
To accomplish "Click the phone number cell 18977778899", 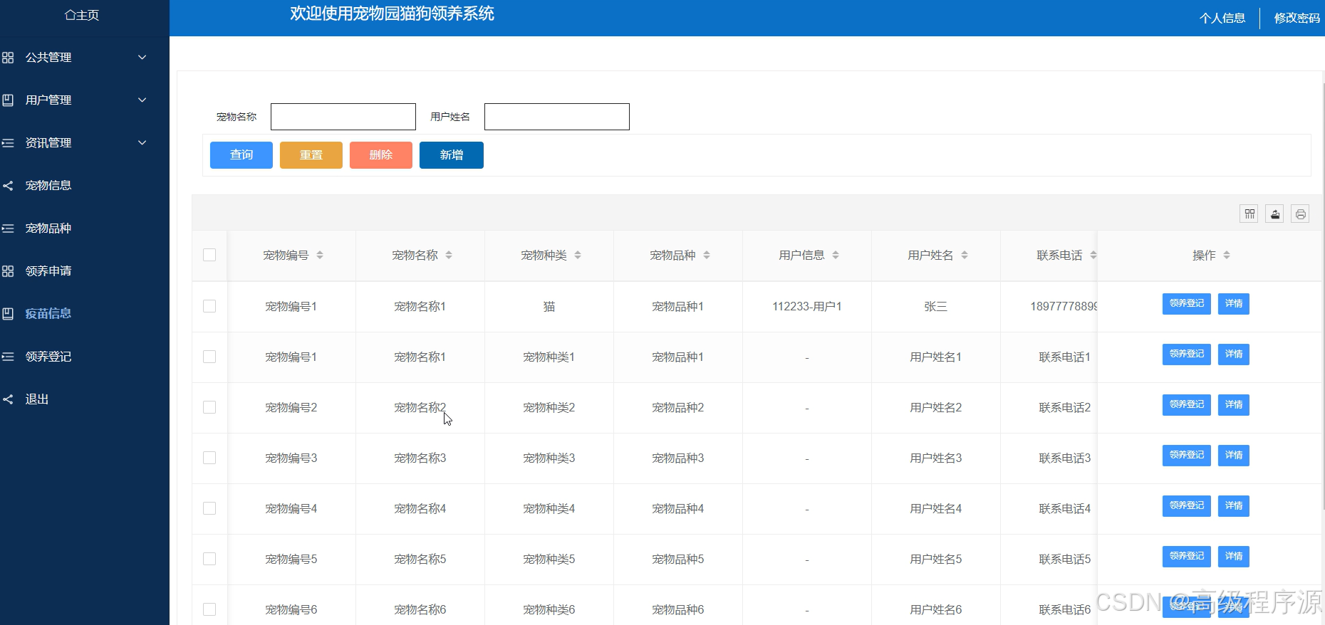I will coord(1049,307).
